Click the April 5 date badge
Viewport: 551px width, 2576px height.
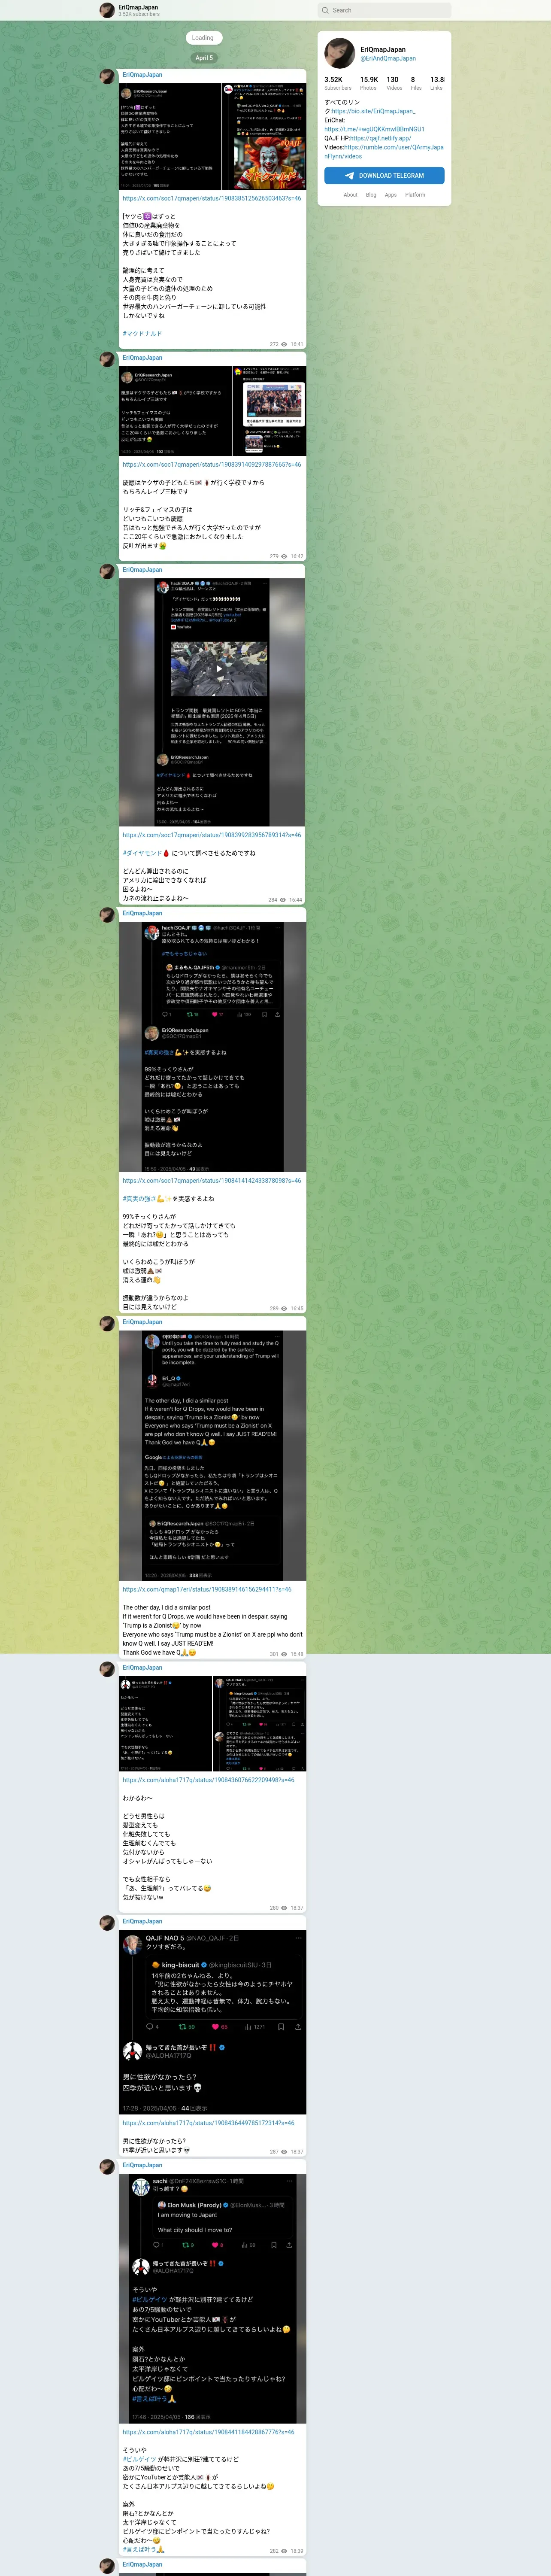pos(203,58)
